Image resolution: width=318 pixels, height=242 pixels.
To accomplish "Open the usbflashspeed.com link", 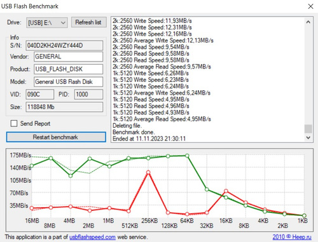I will [x=92, y=237].
